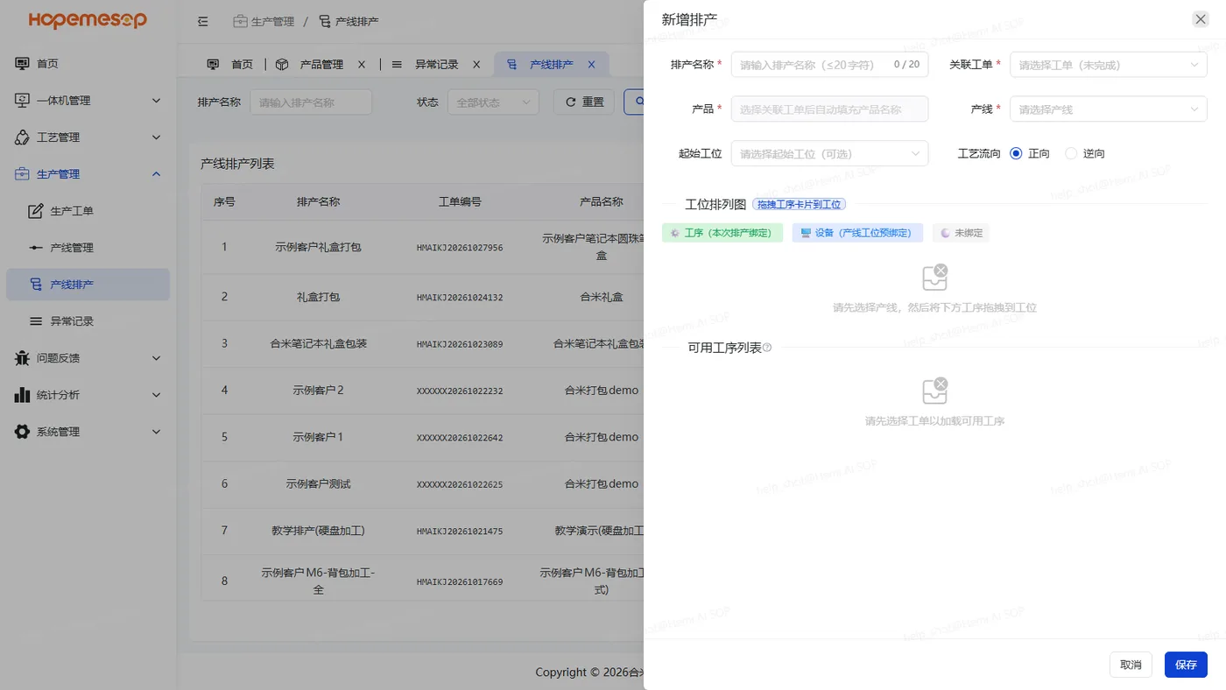Click the 系统管理 gear icon
1226x690 pixels.
click(23, 432)
